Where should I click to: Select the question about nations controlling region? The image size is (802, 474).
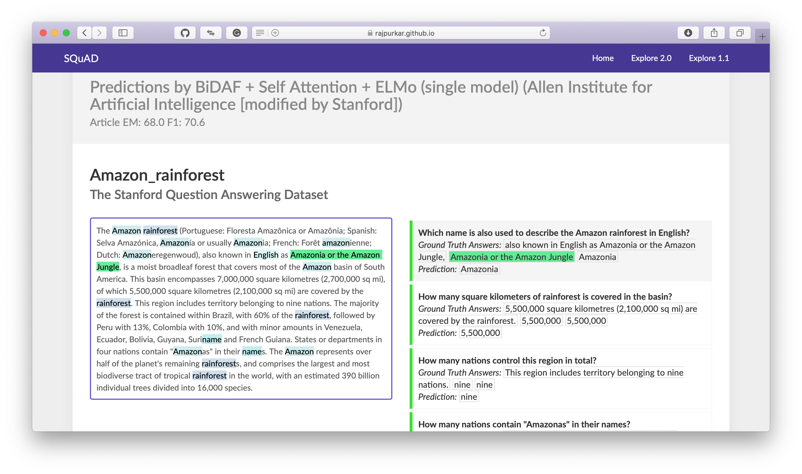point(507,360)
